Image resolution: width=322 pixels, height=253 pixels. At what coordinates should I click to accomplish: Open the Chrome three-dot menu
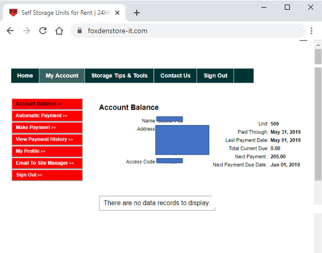click(x=311, y=31)
